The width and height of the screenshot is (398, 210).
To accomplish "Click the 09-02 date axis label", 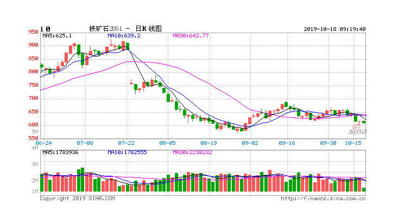I will click(250, 143).
